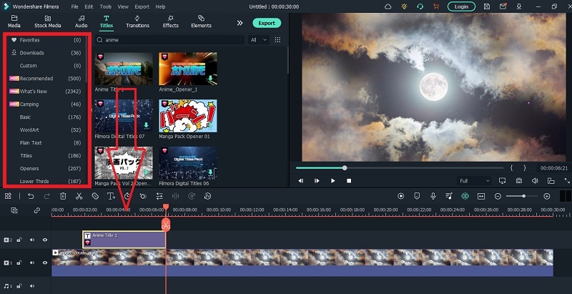Screen dimensions: 572x294
Task: Mute video track 1 speaker
Action: pos(32,263)
